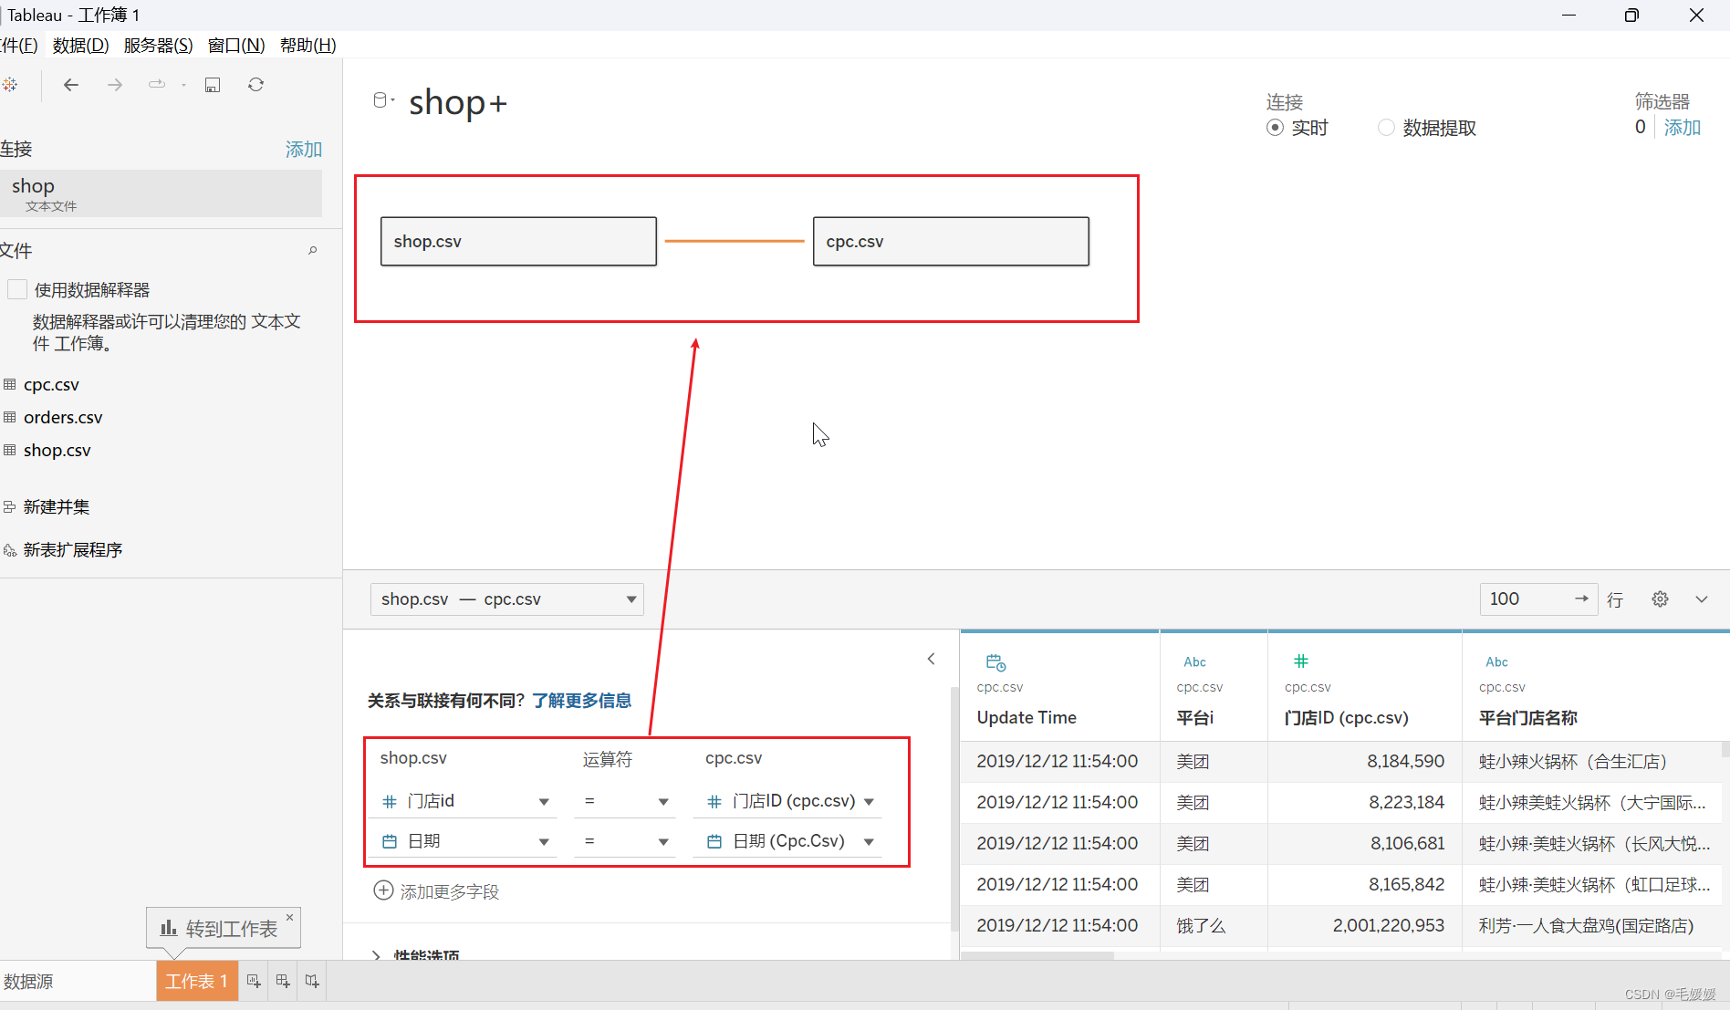Select orders.csv in the files list
The height and width of the screenshot is (1010, 1730).
(x=63, y=417)
